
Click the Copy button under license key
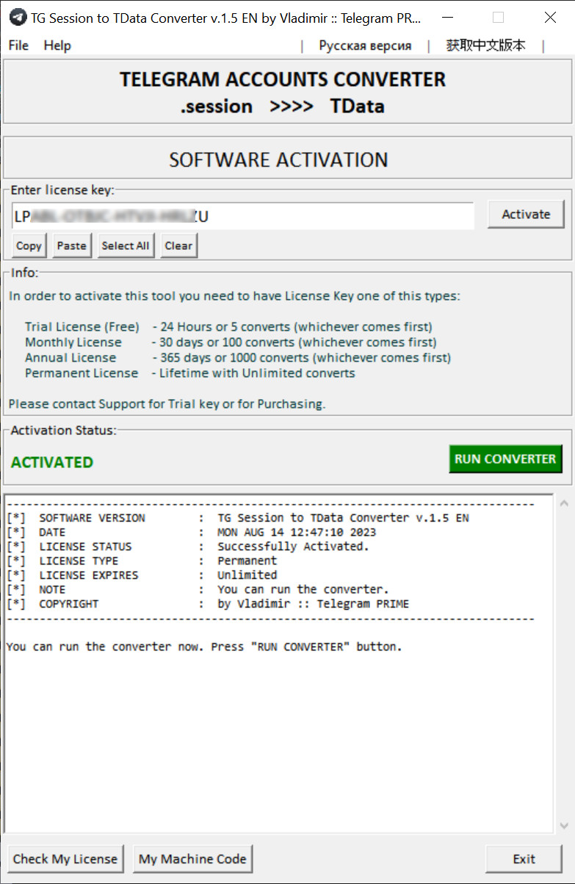[29, 245]
